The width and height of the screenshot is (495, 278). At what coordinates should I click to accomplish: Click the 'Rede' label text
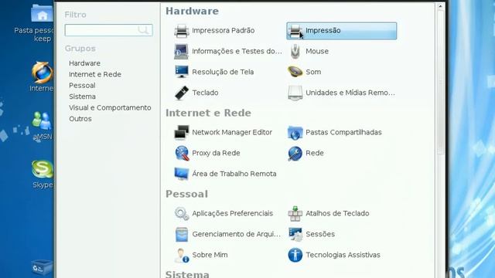click(x=315, y=153)
